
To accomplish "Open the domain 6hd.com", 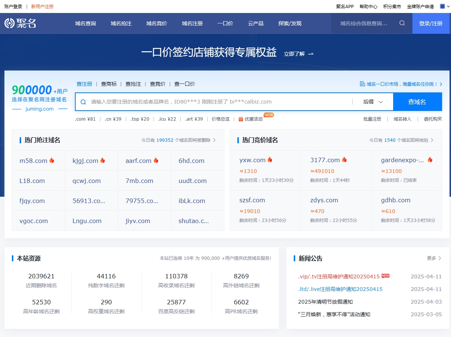I will (x=191, y=161).
